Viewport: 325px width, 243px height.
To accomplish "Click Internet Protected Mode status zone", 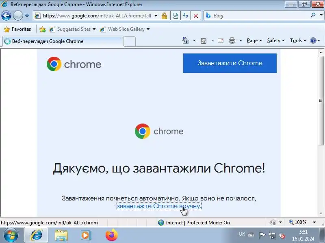I will pos(194,222).
